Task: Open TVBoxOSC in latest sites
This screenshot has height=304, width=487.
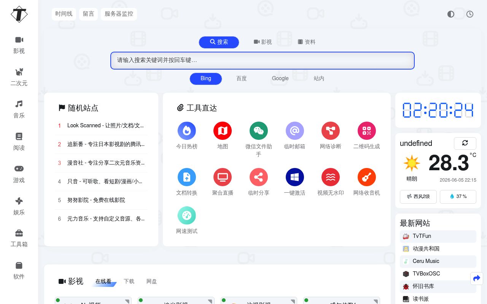Action: [x=438, y=274]
